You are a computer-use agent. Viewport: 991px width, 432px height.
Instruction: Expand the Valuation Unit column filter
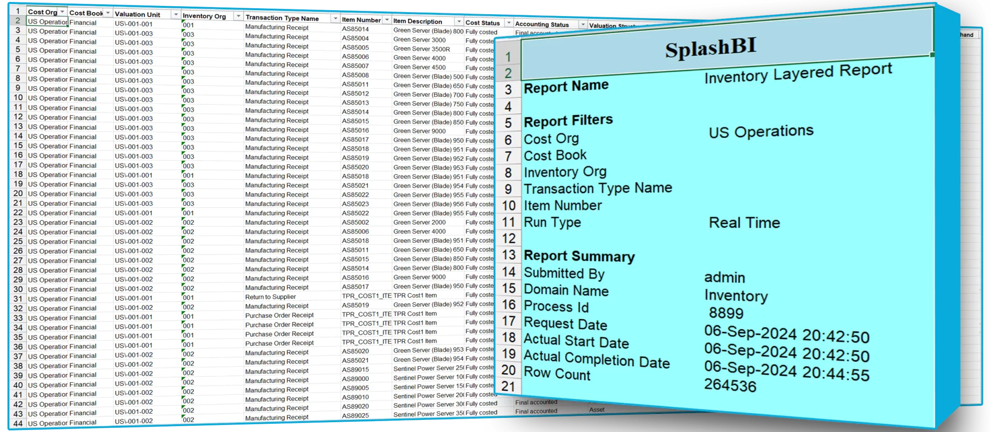point(176,15)
